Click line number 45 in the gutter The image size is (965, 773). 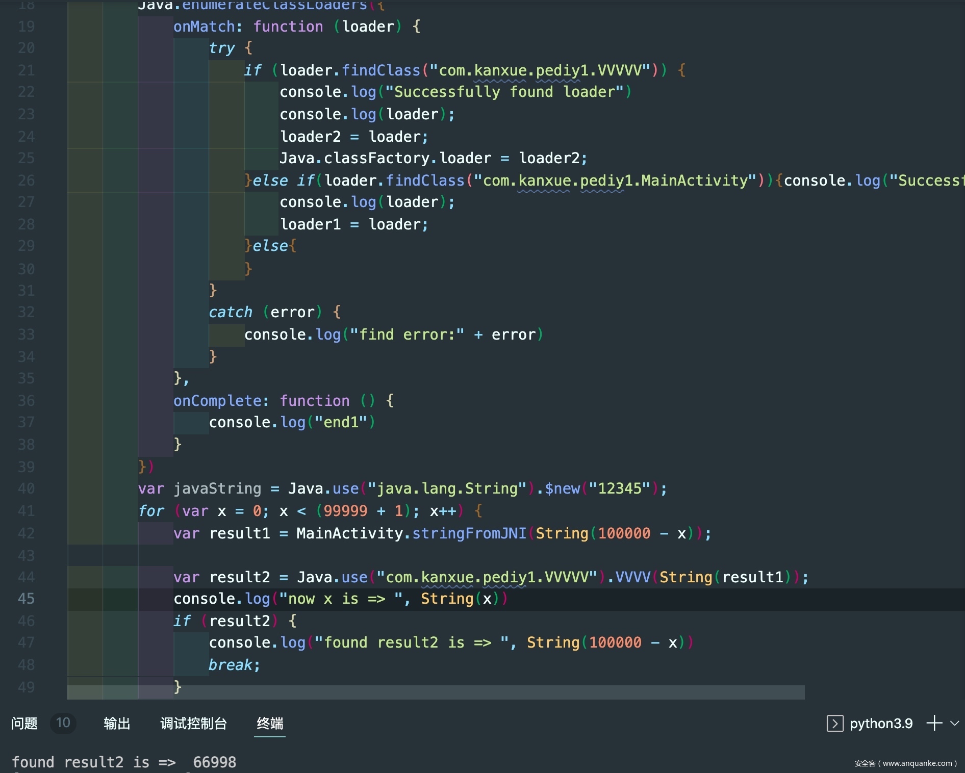pos(26,599)
